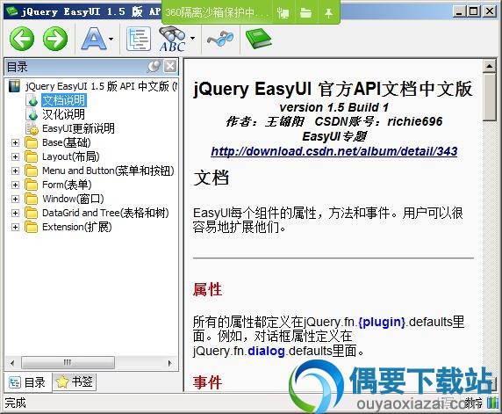Click the 360 sandbox monitor icon
This screenshot has height=414, width=502.
pyautogui.click(x=283, y=13)
